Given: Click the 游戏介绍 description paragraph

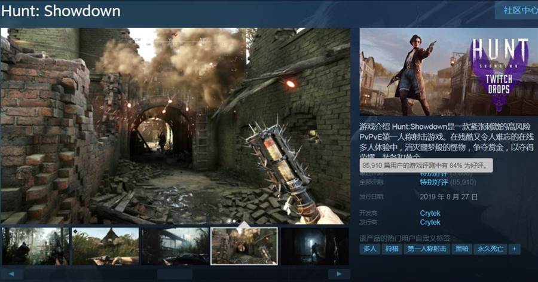Looking at the screenshot, I should coord(447,142).
